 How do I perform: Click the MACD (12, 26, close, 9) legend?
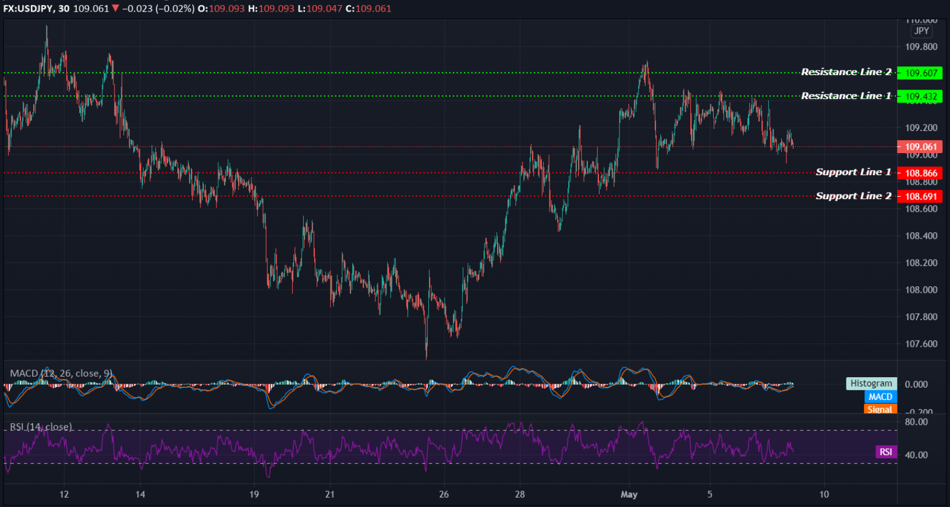tap(61, 373)
